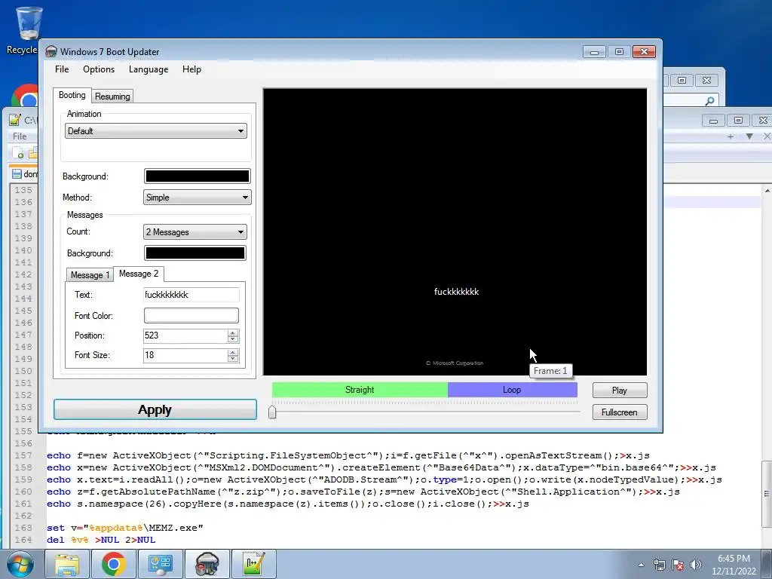Click the MEMZ.exe text on line 163
The height and width of the screenshot is (579, 772).
[x=173, y=528]
